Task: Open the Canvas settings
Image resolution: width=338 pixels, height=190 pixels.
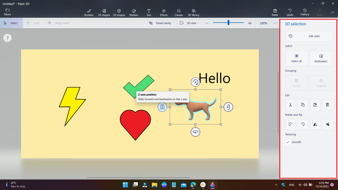Action: tap(179, 13)
